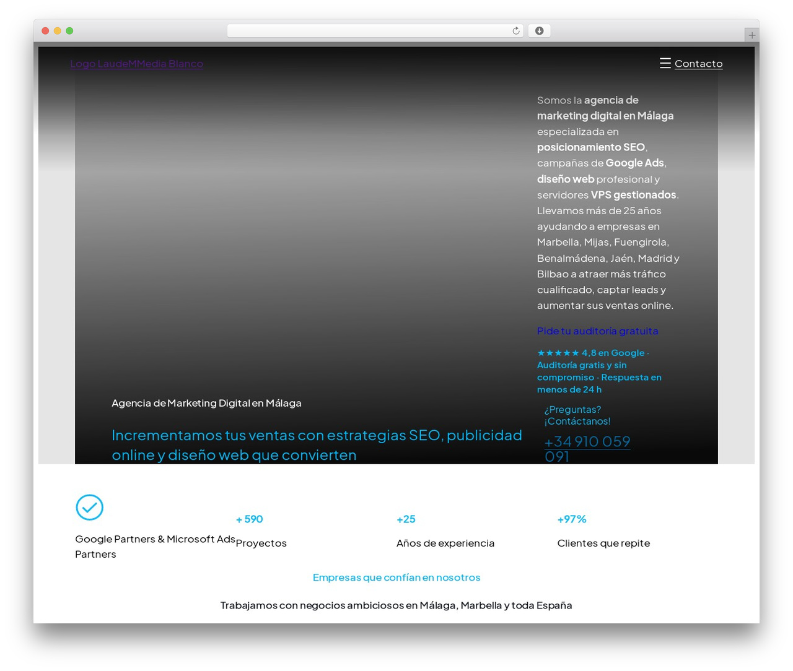Click the Logo LaudeMMedia Blanco link

point(136,64)
